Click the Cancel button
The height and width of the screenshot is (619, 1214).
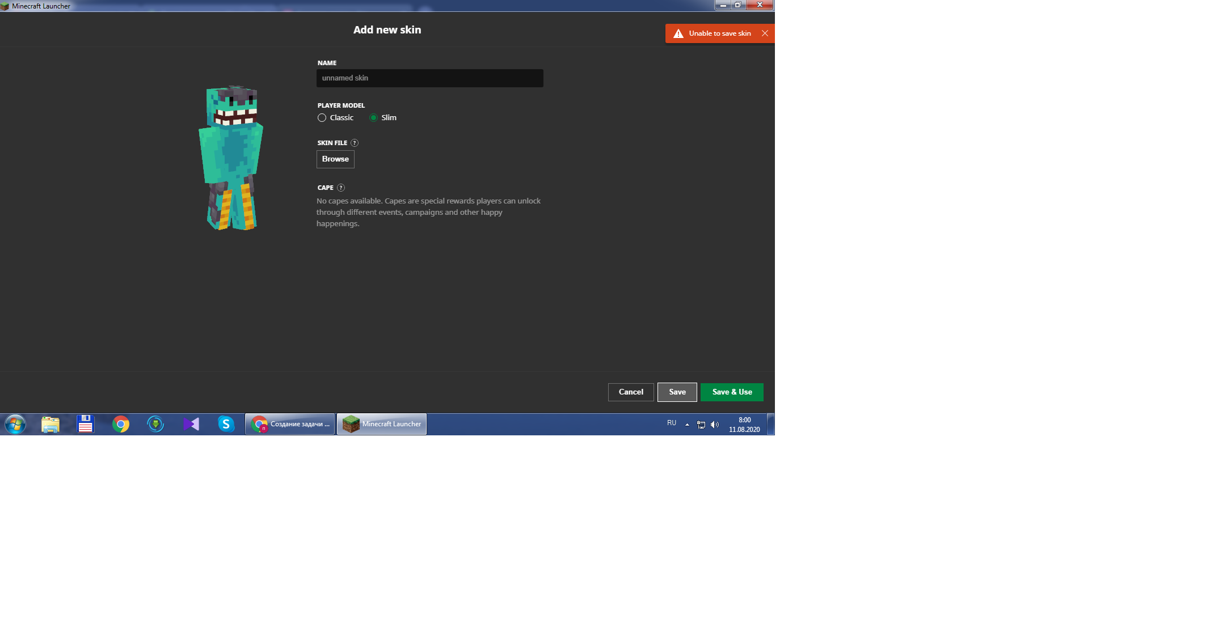tap(631, 392)
